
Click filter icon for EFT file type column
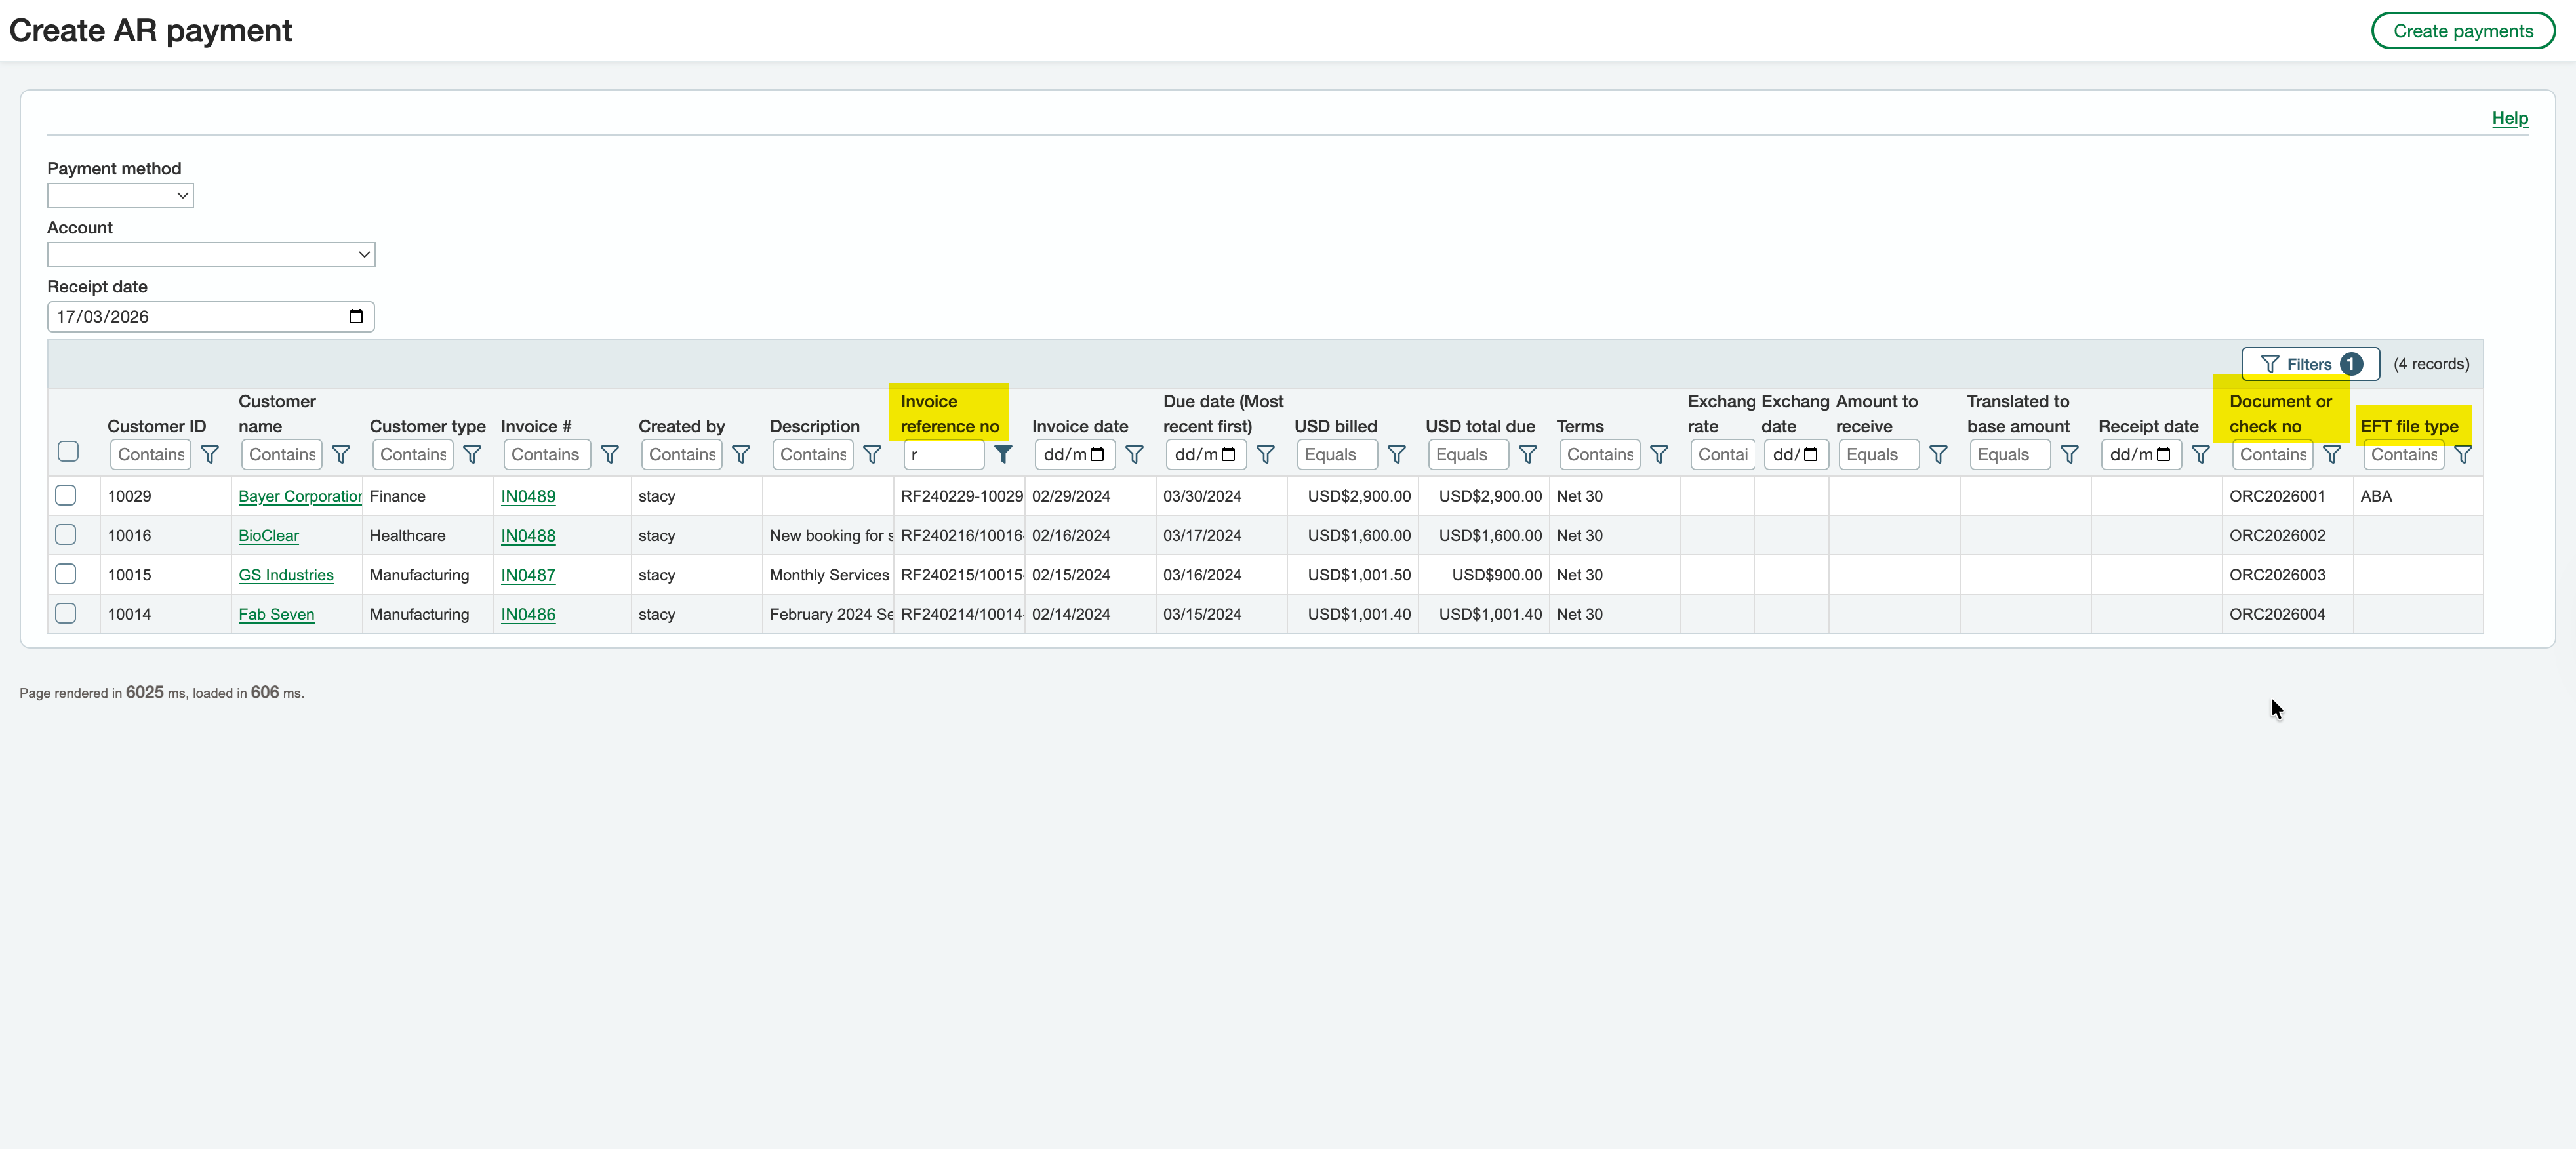pos(2463,455)
